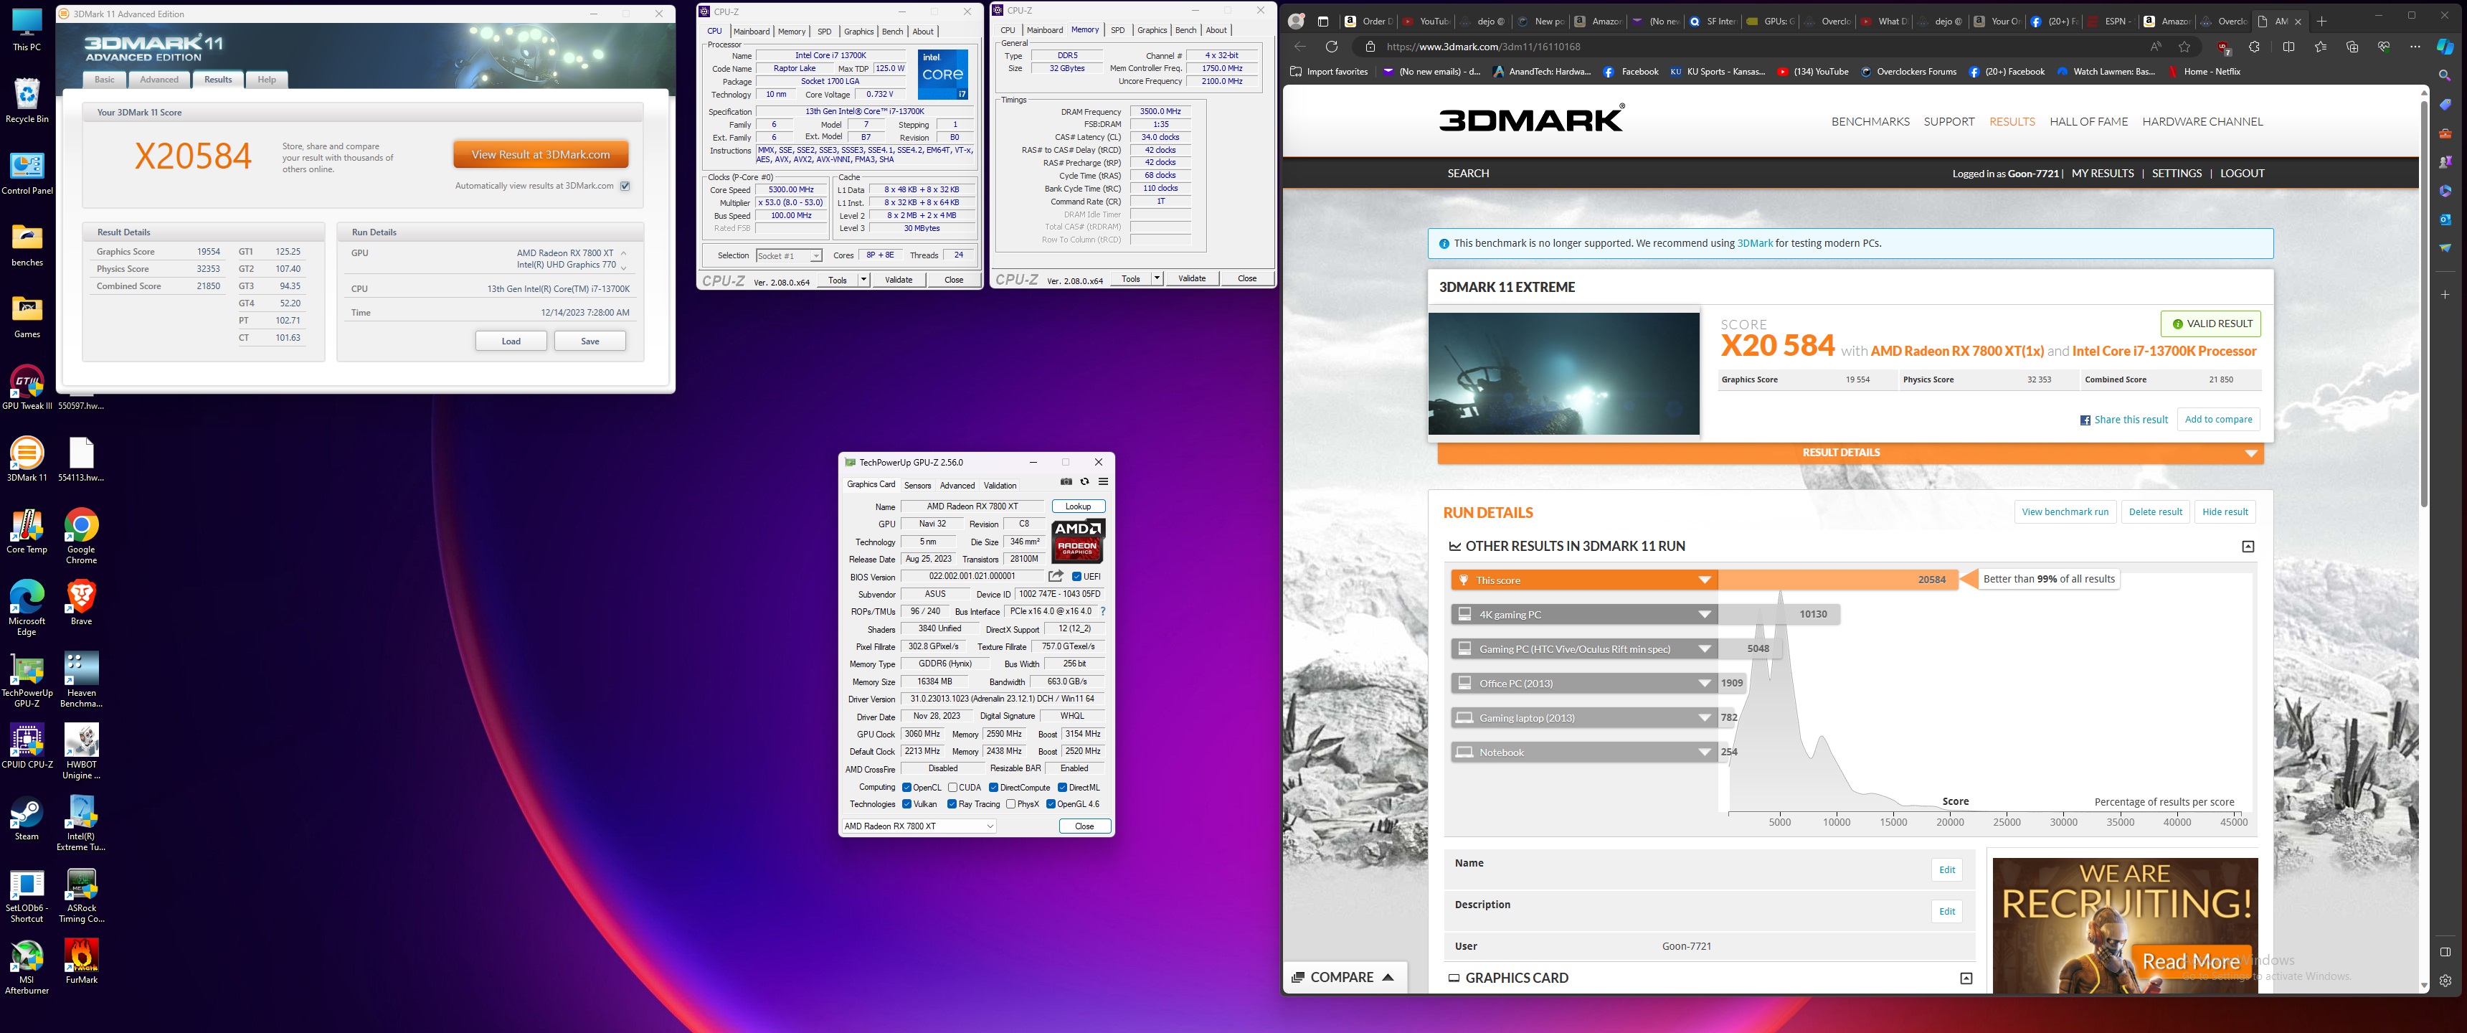Expand the This score dropdown row
This screenshot has width=2467, height=1033.
coord(1584,580)
